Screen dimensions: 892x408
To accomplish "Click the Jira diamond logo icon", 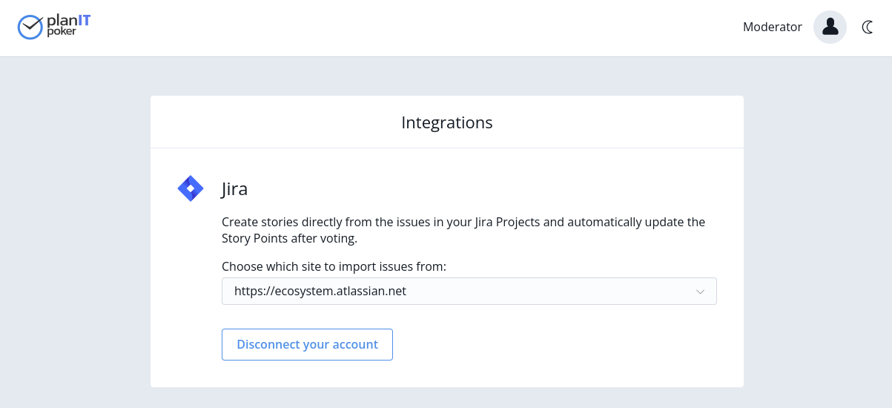I will [191, 189].
